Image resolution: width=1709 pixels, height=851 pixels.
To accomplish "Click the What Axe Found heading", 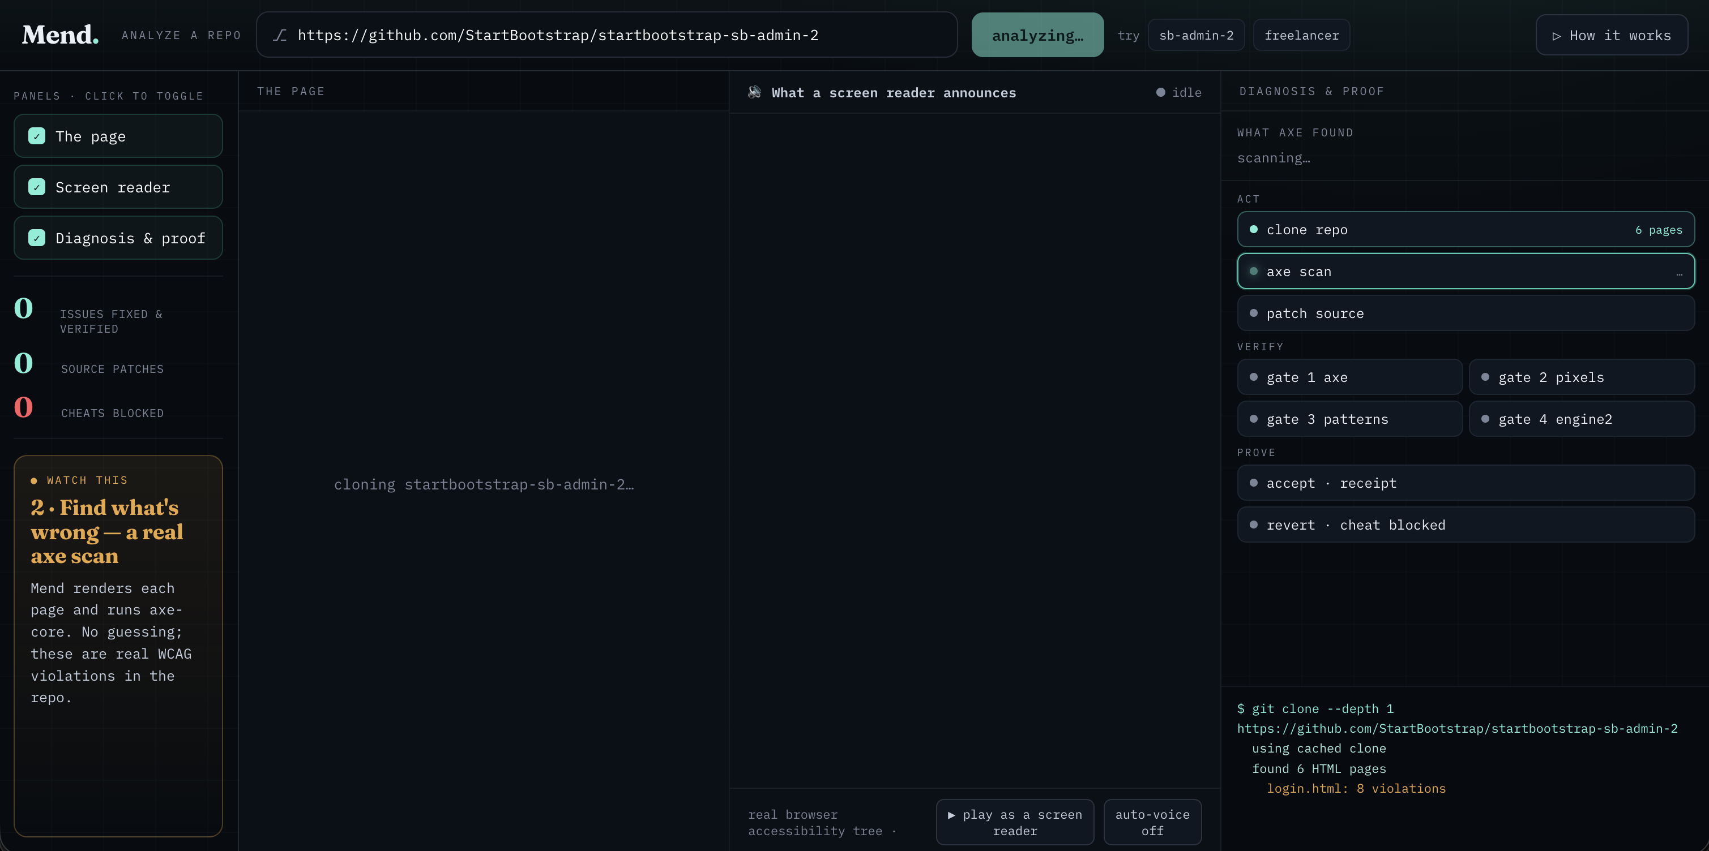I will pyautogui.click(x=1295, y=132).
